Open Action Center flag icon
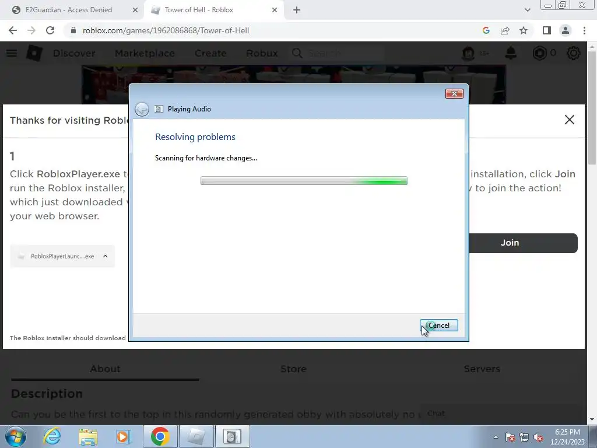597x448 pixels. [x=510, y=437]
